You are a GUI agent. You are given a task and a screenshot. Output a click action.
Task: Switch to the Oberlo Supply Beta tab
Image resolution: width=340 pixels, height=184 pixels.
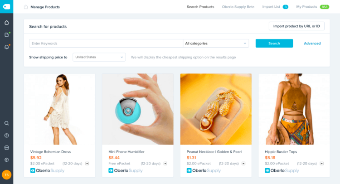238,7
